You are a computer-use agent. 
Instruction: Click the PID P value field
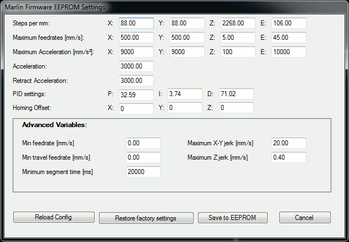(136, 95)
